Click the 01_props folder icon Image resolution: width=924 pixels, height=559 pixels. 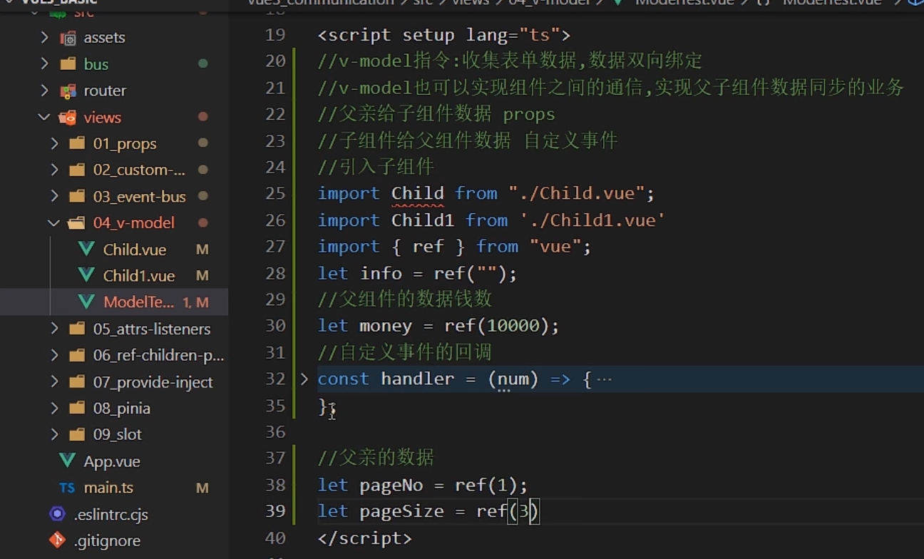[78, 143]
